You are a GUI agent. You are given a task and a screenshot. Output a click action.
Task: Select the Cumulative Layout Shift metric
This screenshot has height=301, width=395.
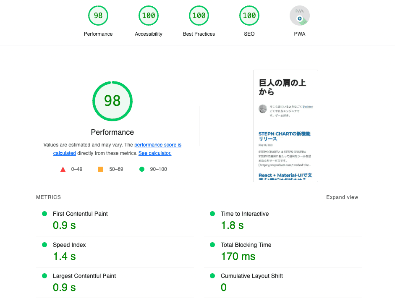coord(252,276)
